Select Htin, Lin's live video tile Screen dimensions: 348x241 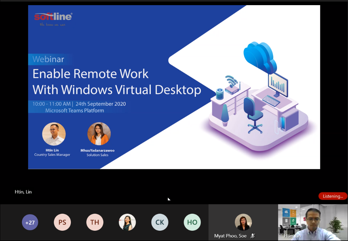(313, 222)
